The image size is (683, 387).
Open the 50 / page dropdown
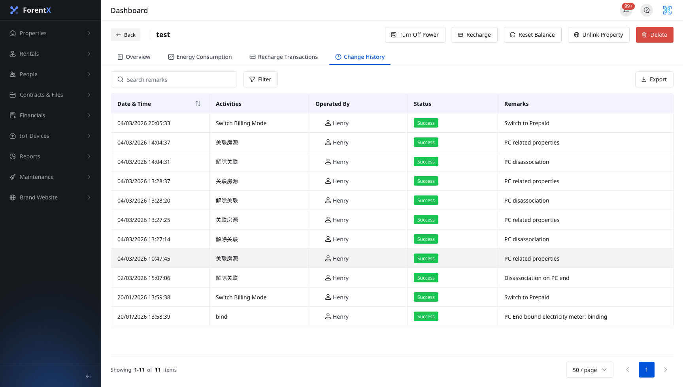(x=590, y=370)
